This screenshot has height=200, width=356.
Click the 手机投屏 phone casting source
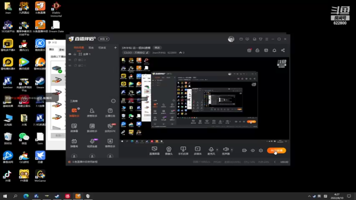pos(183,151)
